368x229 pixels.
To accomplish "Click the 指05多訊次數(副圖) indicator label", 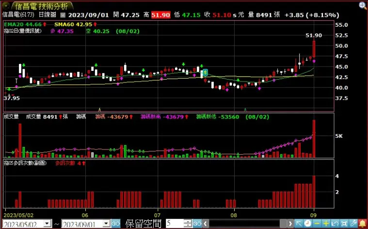I will [25, 163].
